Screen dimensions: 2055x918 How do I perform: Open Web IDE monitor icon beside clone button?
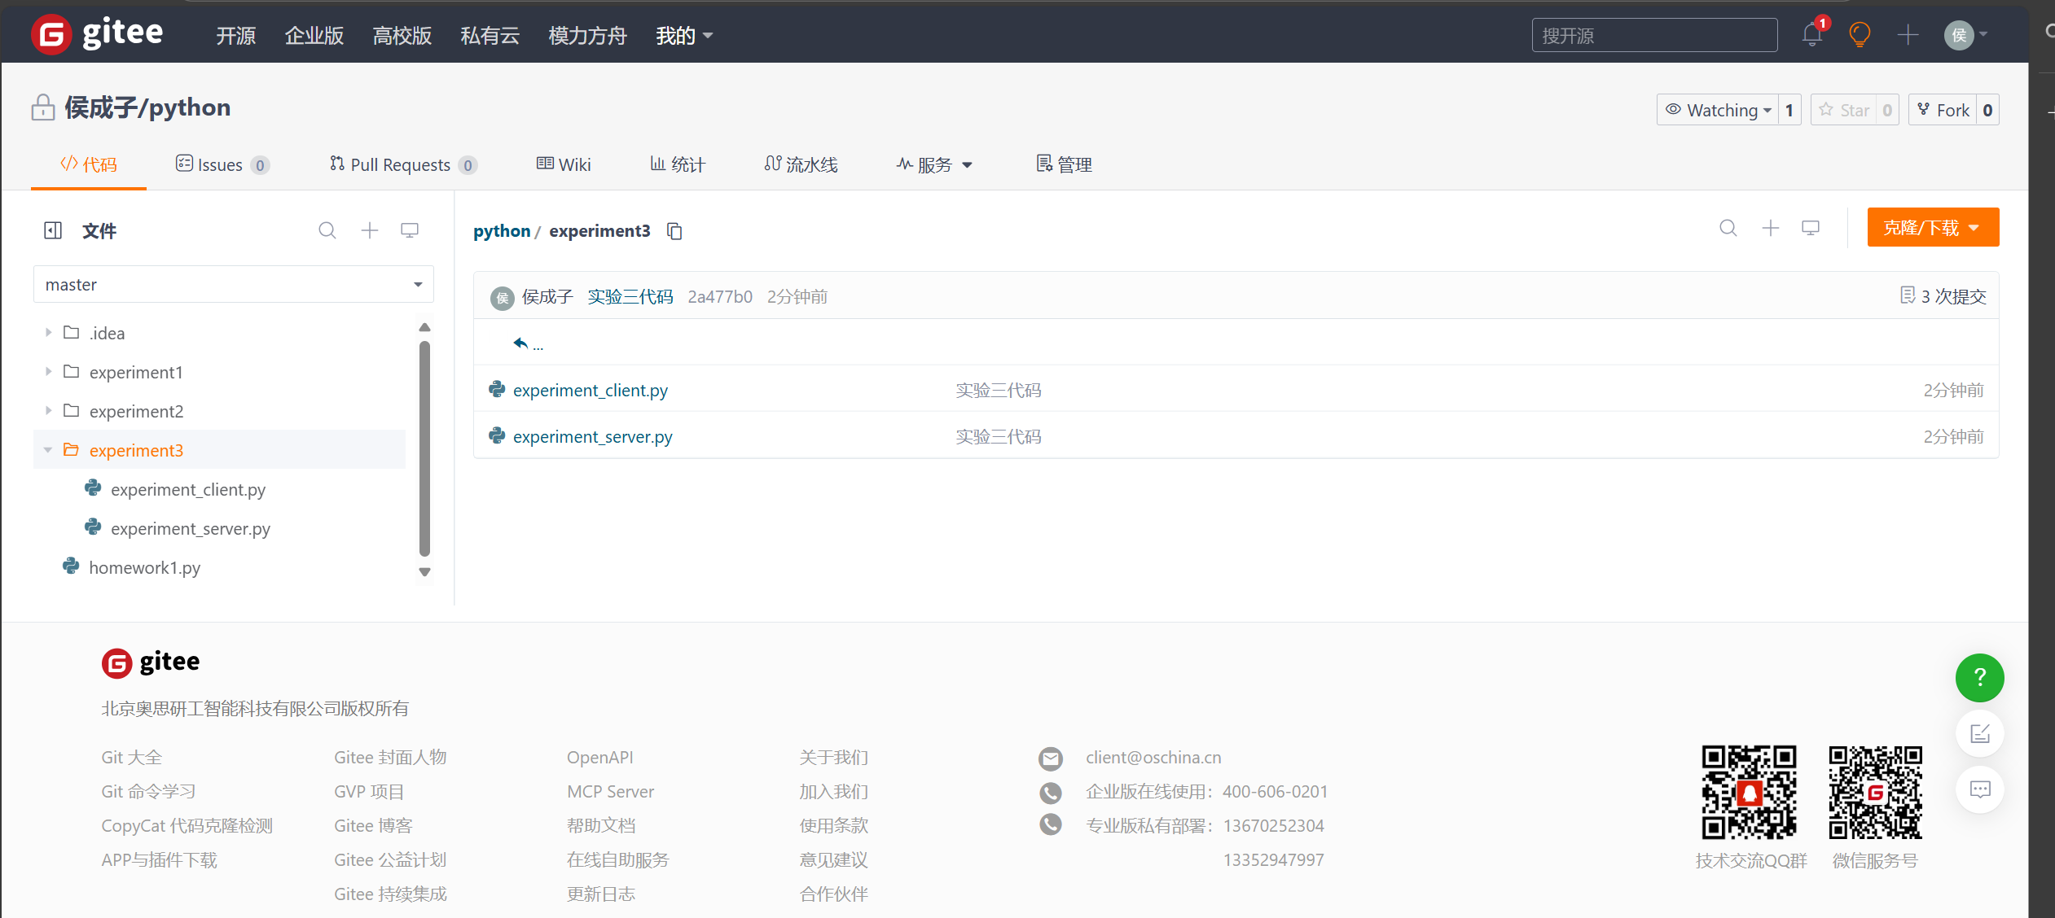tap(1811, 229)
